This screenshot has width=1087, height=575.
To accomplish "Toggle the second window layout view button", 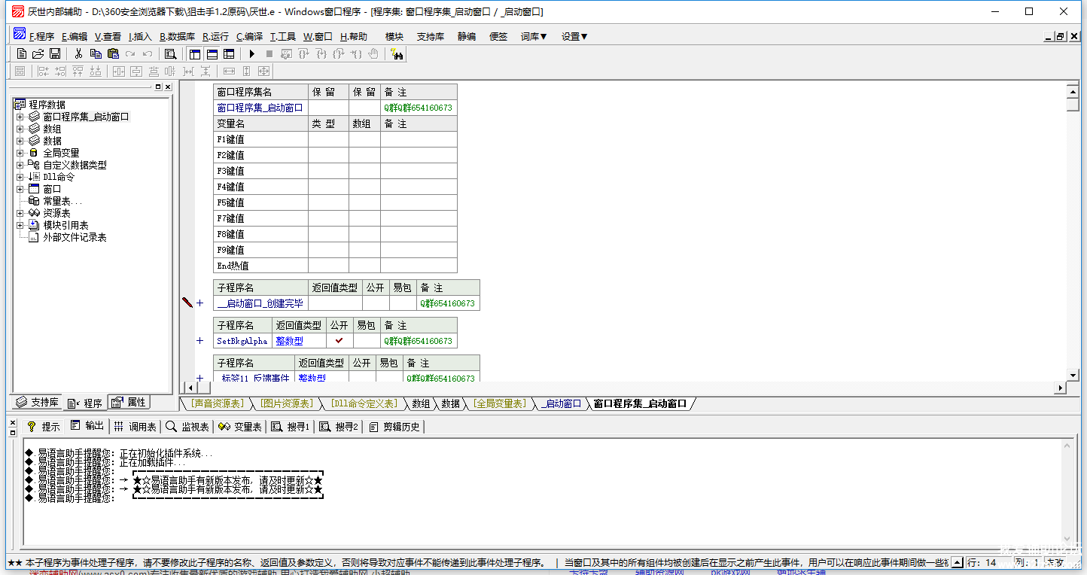I will [212, 53].
